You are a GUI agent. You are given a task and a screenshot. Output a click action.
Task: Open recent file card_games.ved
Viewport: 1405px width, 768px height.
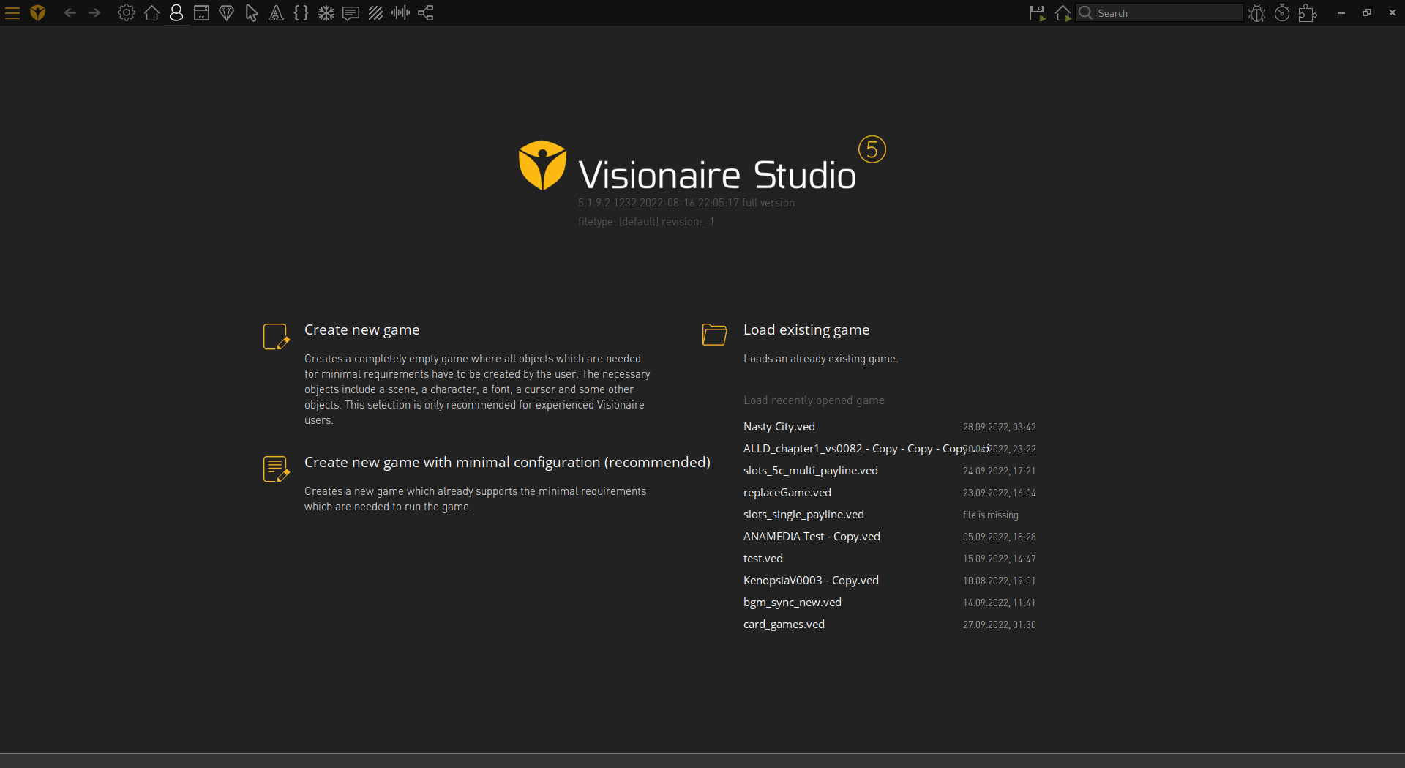[x=784, y=625]
